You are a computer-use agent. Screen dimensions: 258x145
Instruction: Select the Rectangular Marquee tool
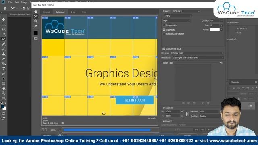pos(4,24)
